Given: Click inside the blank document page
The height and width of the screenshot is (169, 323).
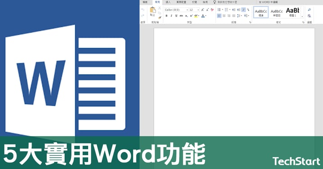Looking at the screenshot, I should [x=234, y=82].
